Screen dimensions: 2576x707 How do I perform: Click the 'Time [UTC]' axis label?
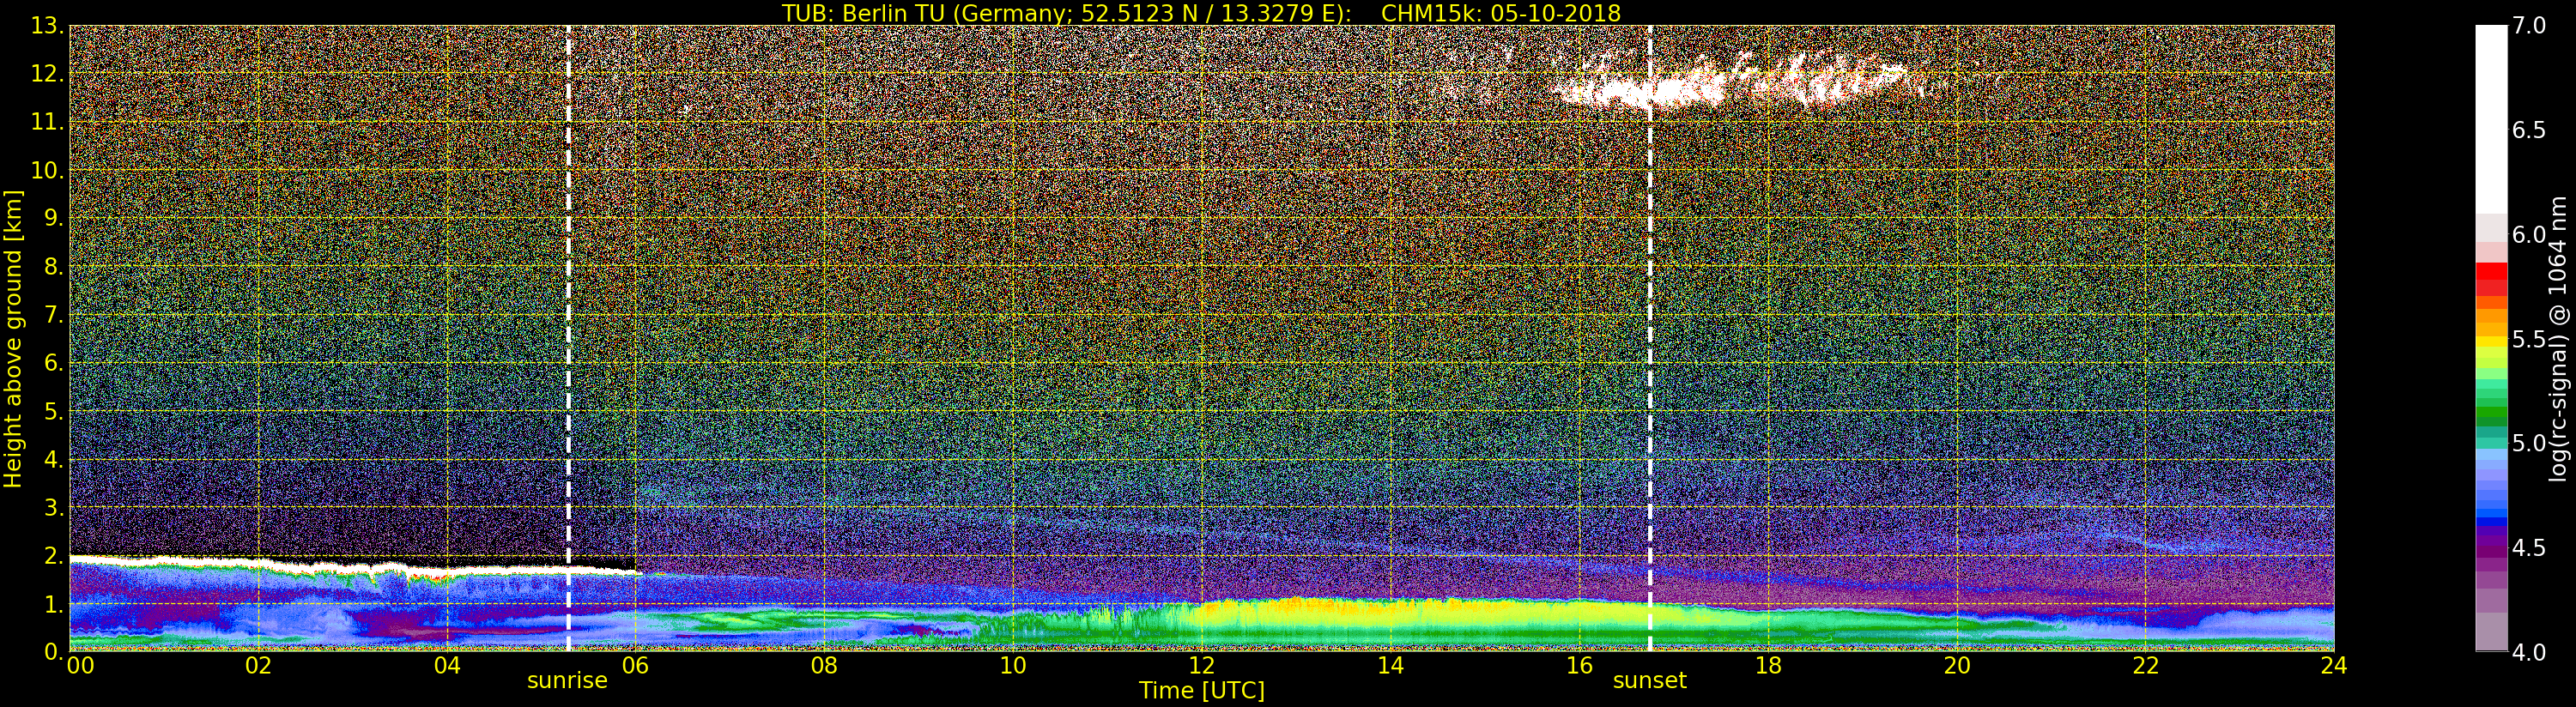pos(1202,690)
